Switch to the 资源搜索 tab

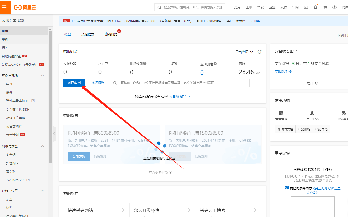pyautogui.click(x=88, y=34)
